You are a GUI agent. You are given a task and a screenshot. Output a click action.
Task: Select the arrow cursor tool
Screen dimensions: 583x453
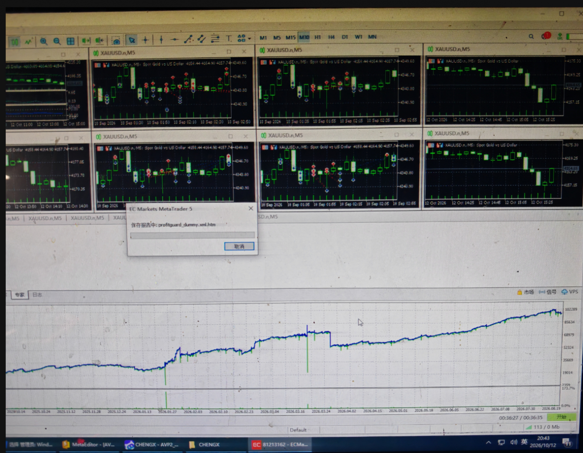132,40
